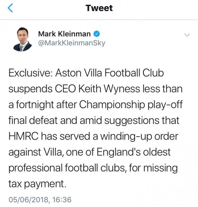198x207 pixels.
Task: Click the Mark Kleinman display name
Action: coord(64,34)
